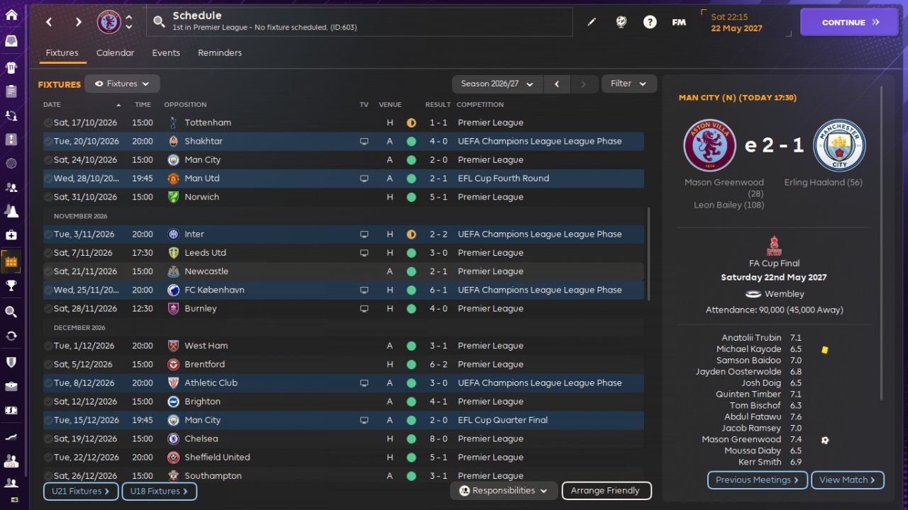The width and height of the screenshot is (908, 510).
Task: Click the Result column header
Action: click(x=438, y=105)
